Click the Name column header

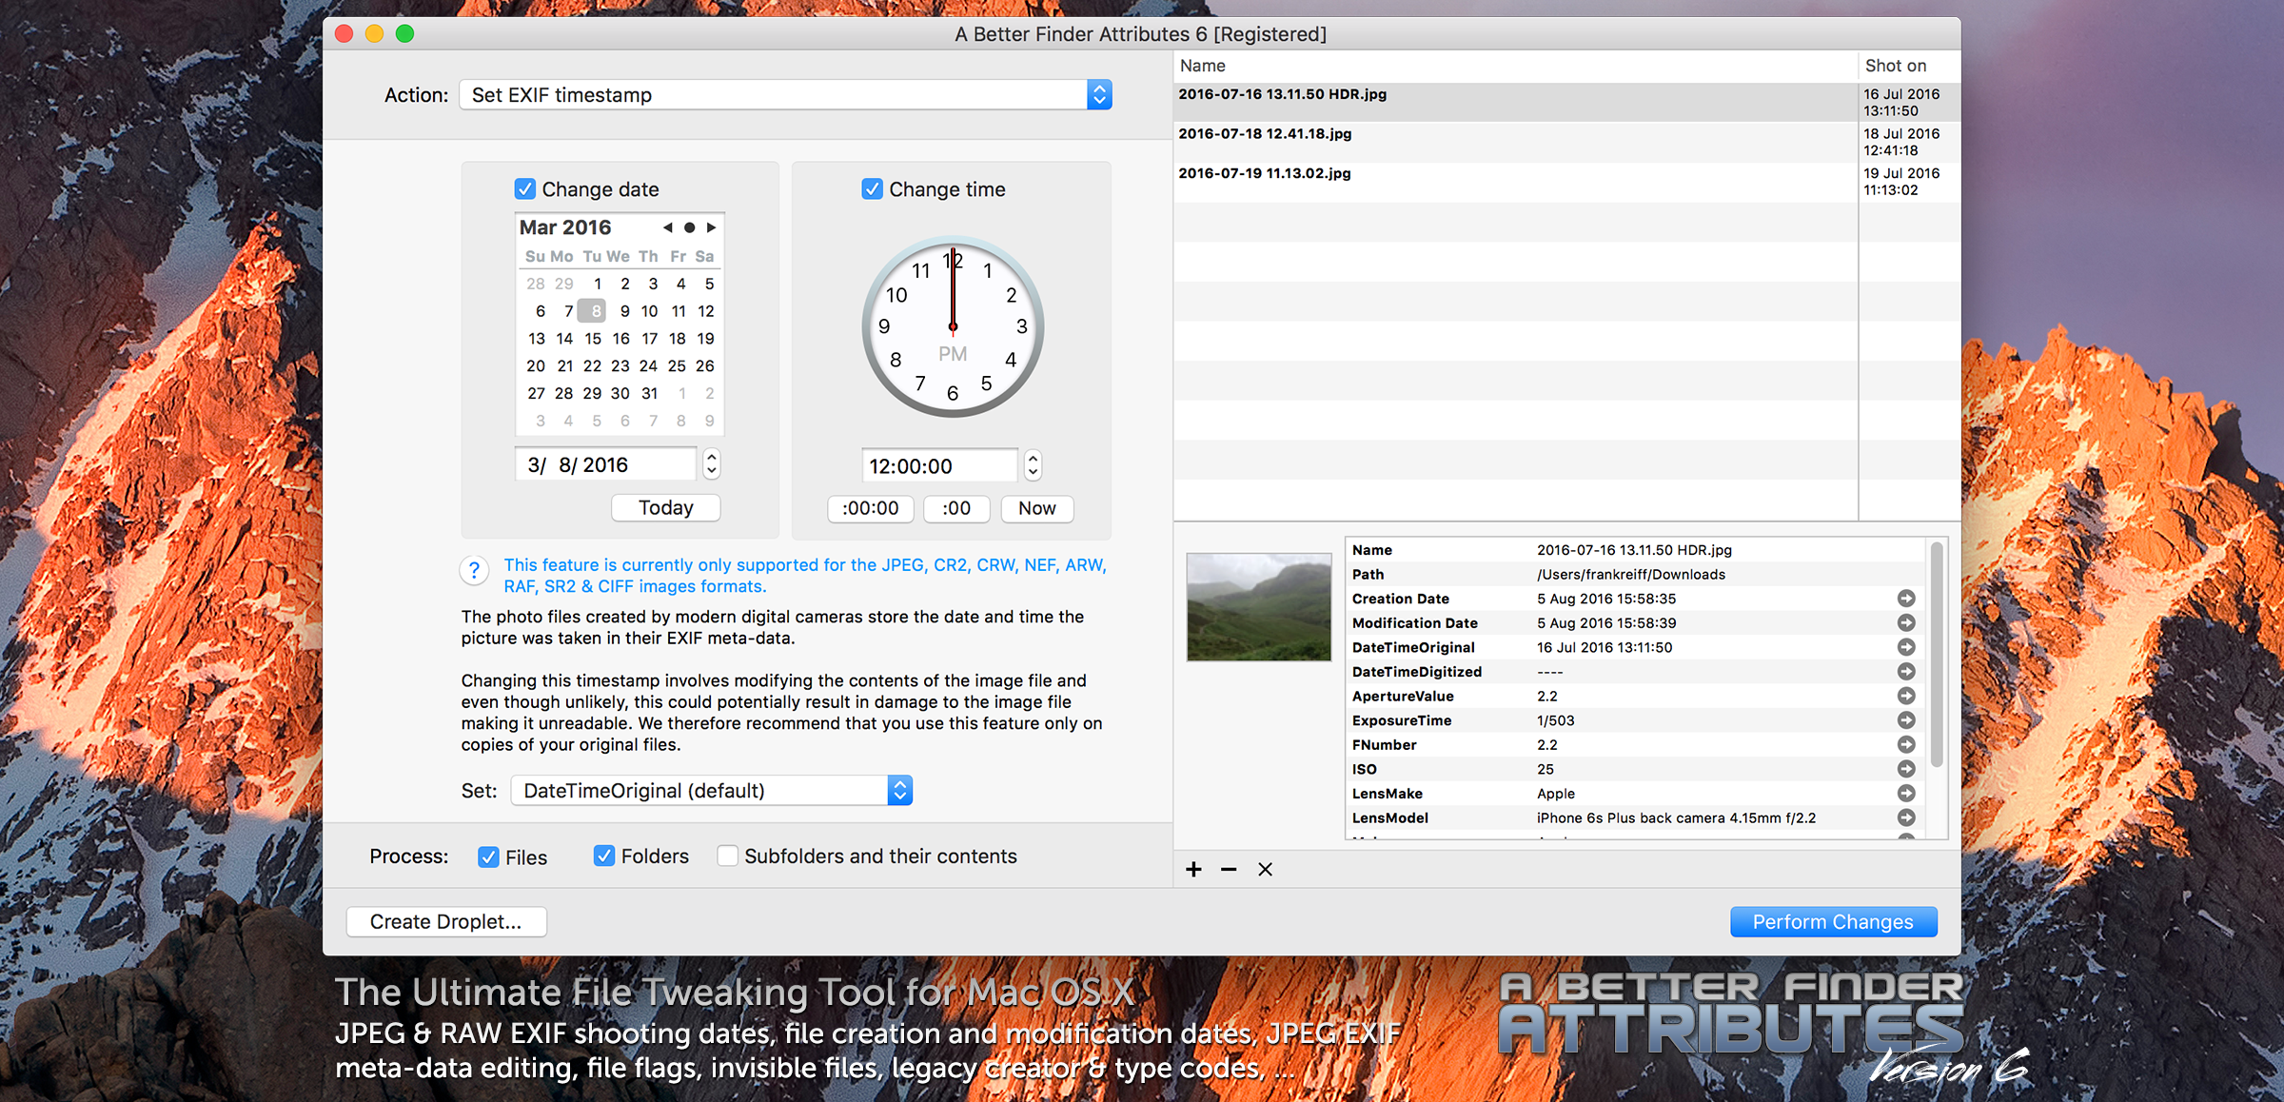click(1515, 66)
